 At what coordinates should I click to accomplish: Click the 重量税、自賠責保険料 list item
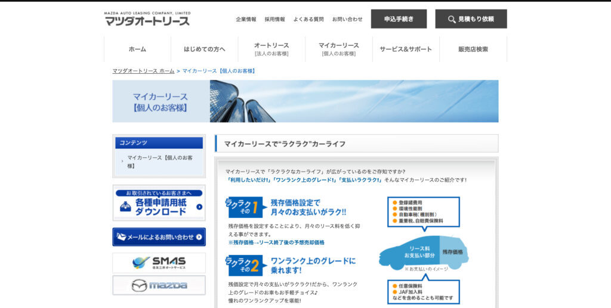pyautogui.click(x=418, y=220)
